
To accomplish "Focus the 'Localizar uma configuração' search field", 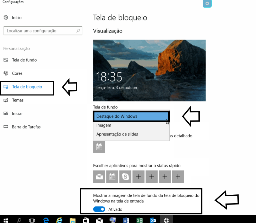I will point(43,31).
